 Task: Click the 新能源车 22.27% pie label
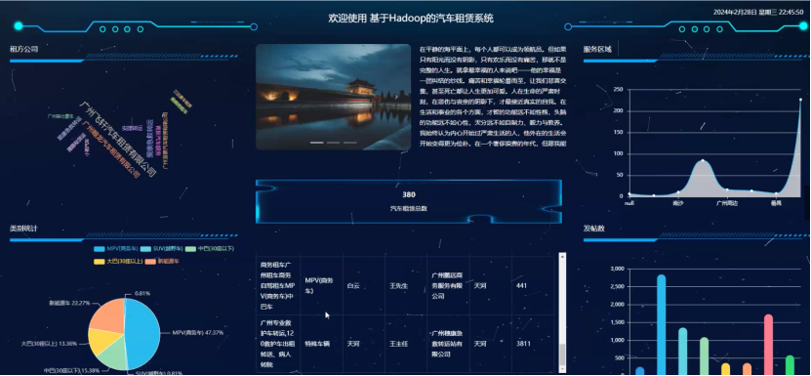tap(70, 303)
